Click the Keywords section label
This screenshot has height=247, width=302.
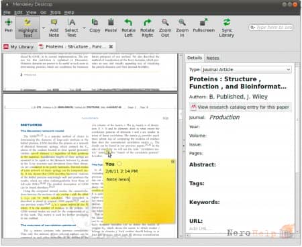pos(204,202)
